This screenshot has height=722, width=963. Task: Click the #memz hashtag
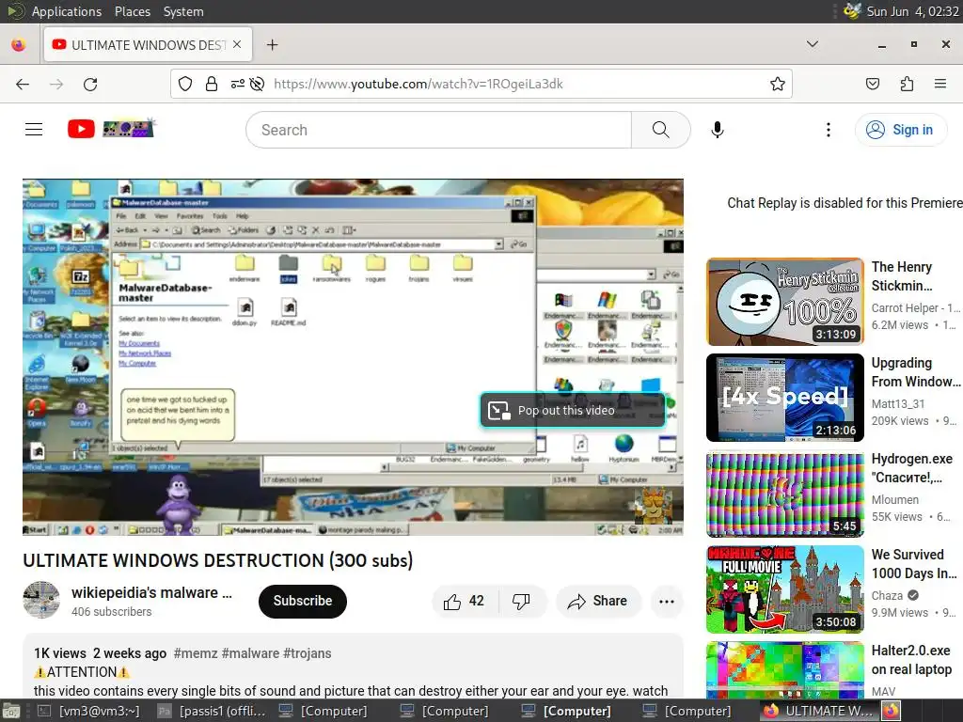tap(196, 653)
